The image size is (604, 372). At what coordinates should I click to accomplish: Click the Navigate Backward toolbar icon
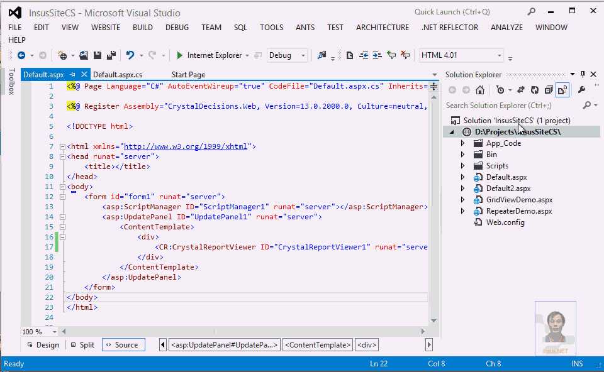click(21, 55)
